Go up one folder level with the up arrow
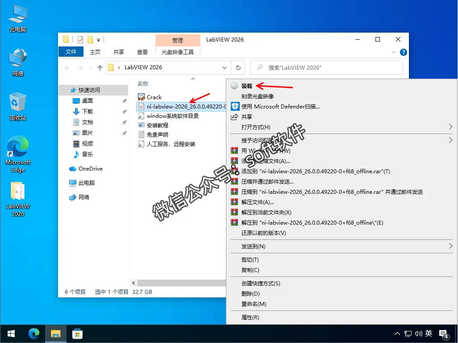This screenshot has width=458, height=343. (100, 68)
